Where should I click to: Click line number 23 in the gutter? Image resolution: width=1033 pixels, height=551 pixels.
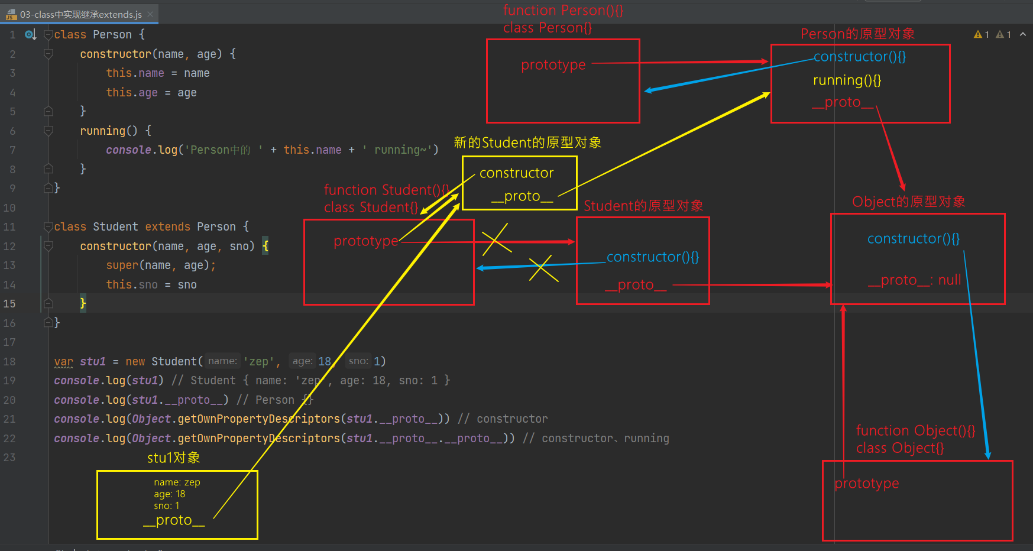[x=9, y=457]
